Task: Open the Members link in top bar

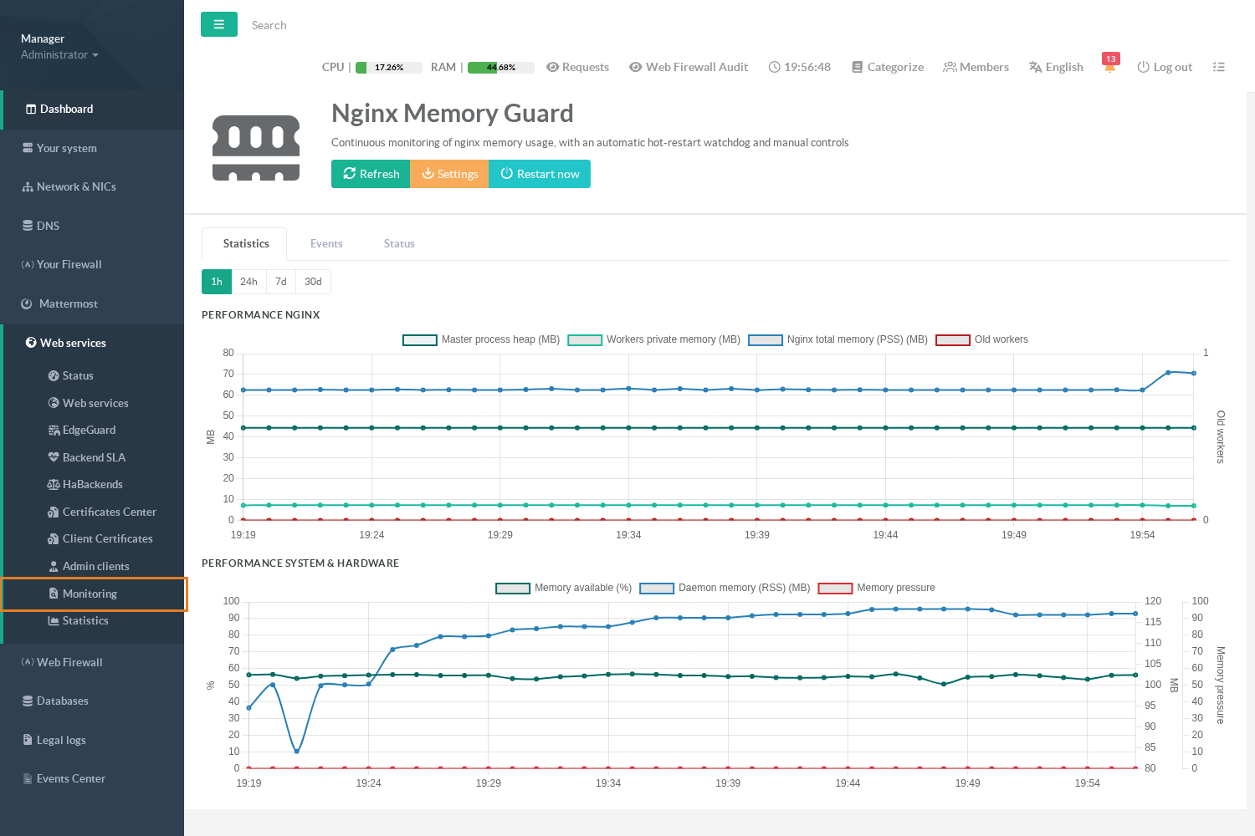Action: click(x=976, y=67)
